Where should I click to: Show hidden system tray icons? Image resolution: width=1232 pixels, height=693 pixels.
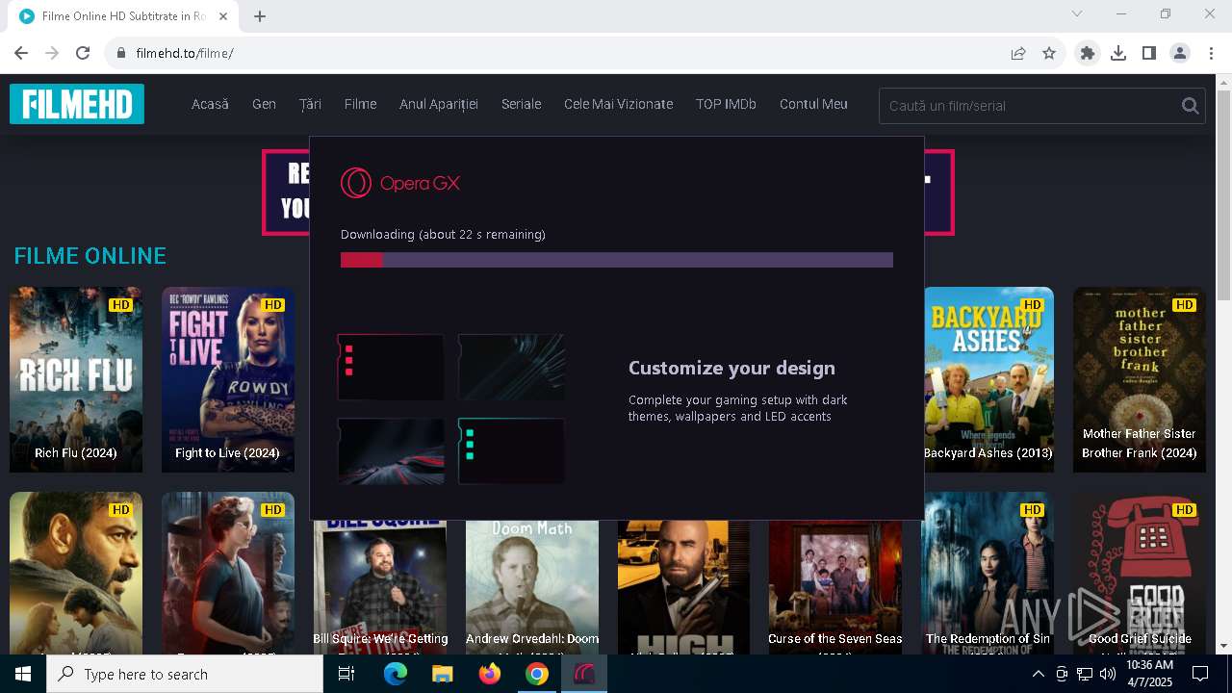pos(1038,674)
